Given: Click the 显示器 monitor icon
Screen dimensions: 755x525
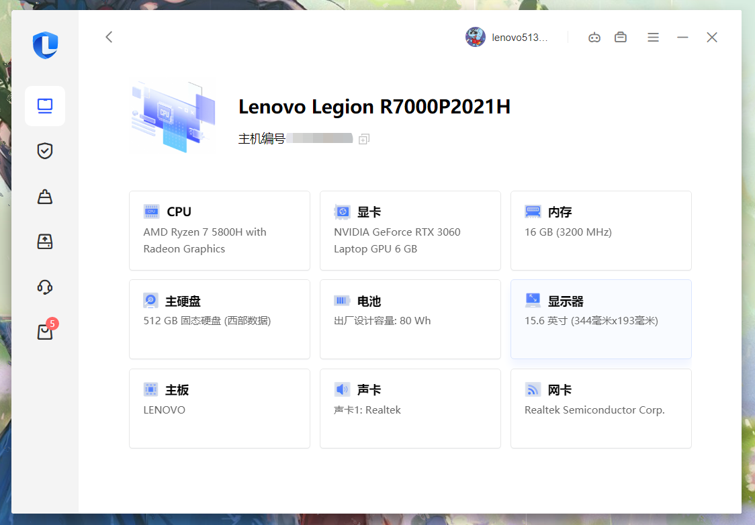Looking at the screenshot, I should click(533, 300).
